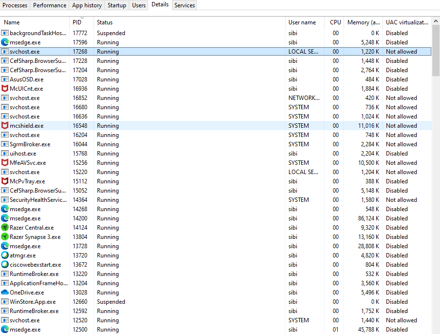
Task: Click PID 13028 cell for OneDrive
Action: [x=80, y=293]
